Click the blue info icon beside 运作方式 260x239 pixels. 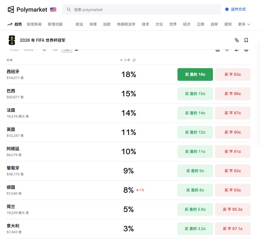point(227,9)
